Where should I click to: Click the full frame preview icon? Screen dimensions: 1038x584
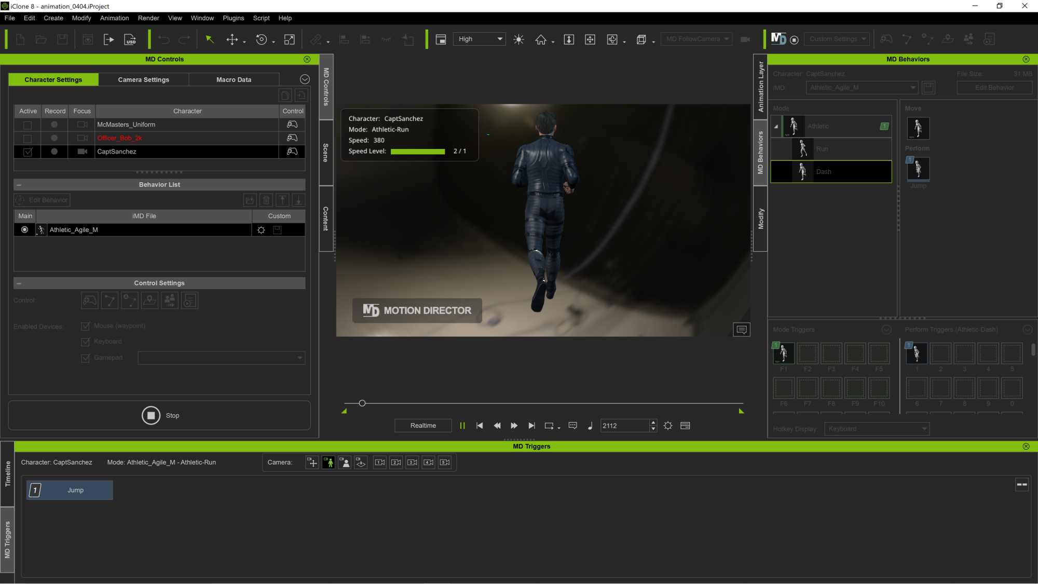click(x=441, y=39)
